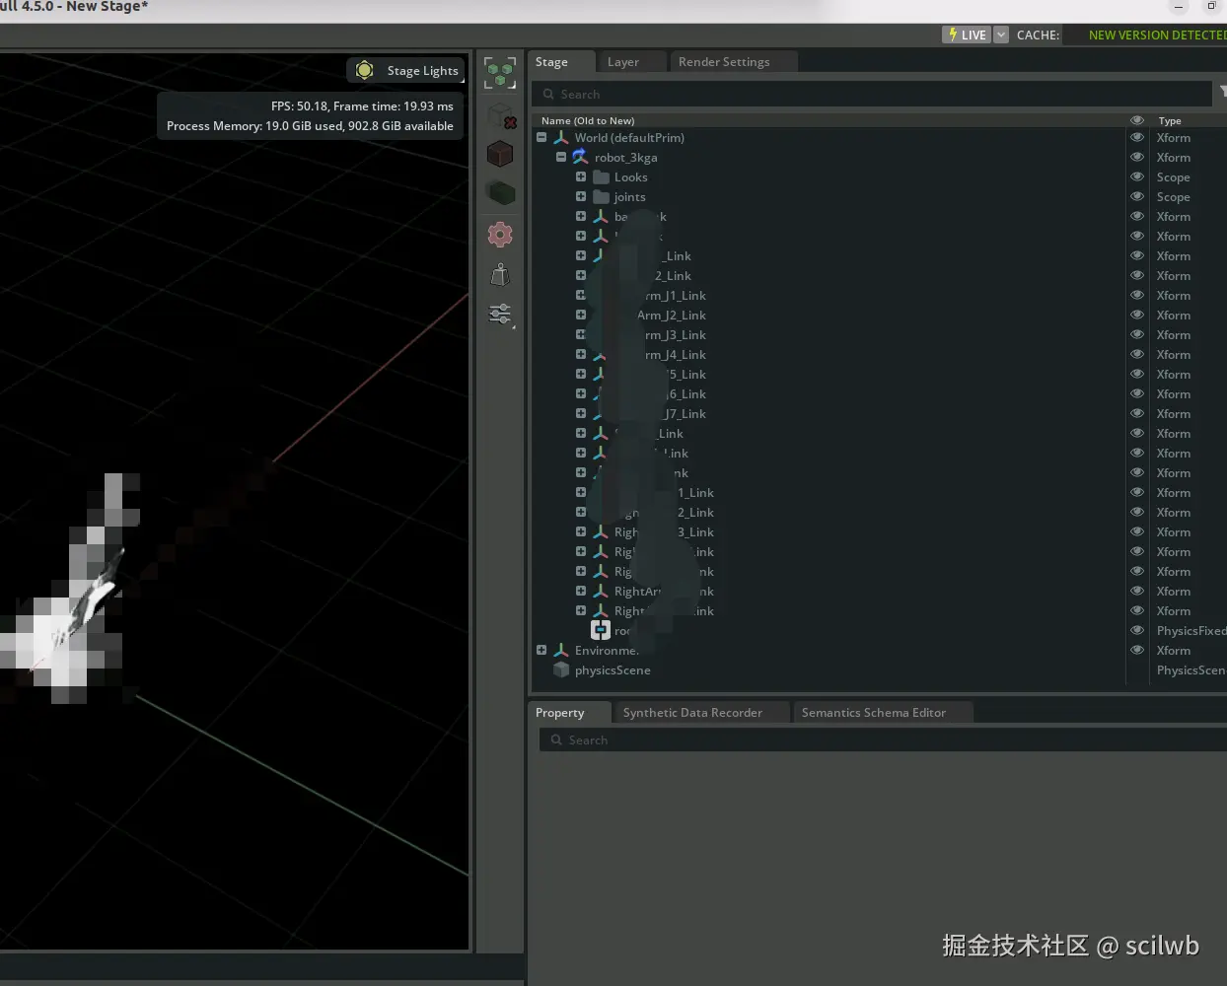Select physicsScene in the stage tree

(x=613, y=670)
